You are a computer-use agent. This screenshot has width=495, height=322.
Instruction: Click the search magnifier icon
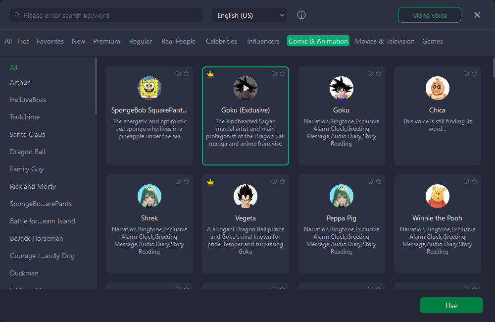click(x=18, y=15)
